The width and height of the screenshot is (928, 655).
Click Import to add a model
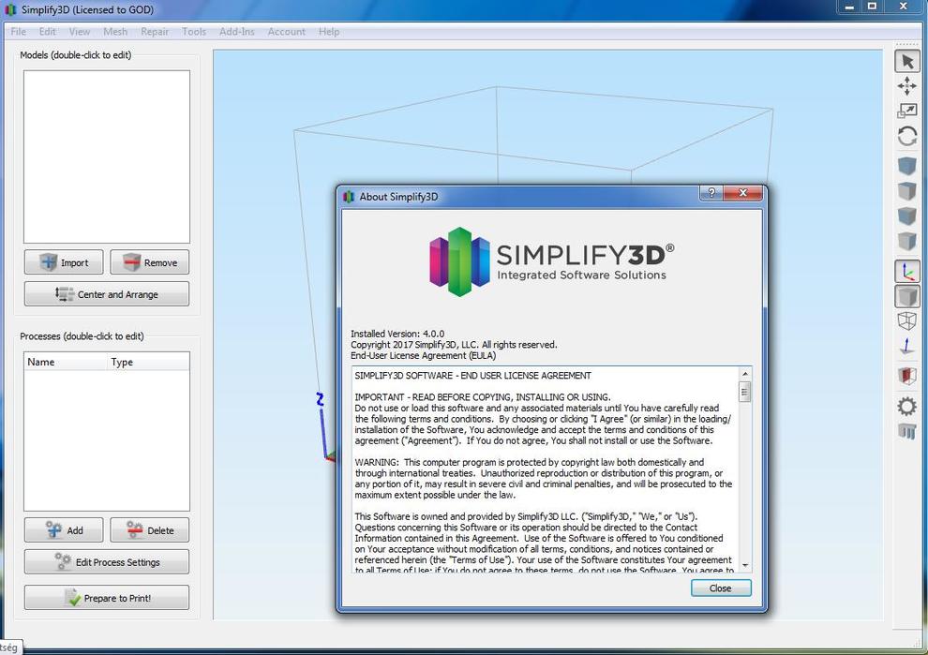(64, 262)
